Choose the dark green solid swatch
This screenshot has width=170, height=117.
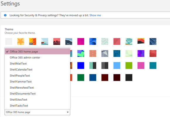click(x=81, y=78)
